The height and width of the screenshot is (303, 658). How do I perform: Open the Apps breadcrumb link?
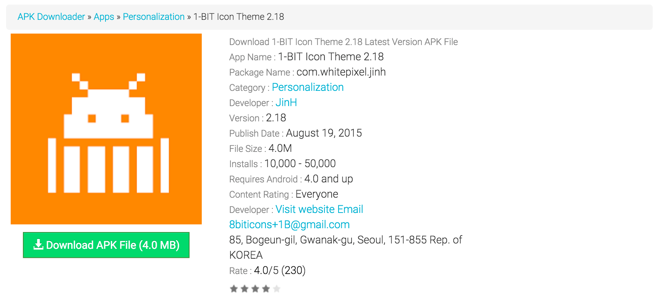(x=104, y=17)
